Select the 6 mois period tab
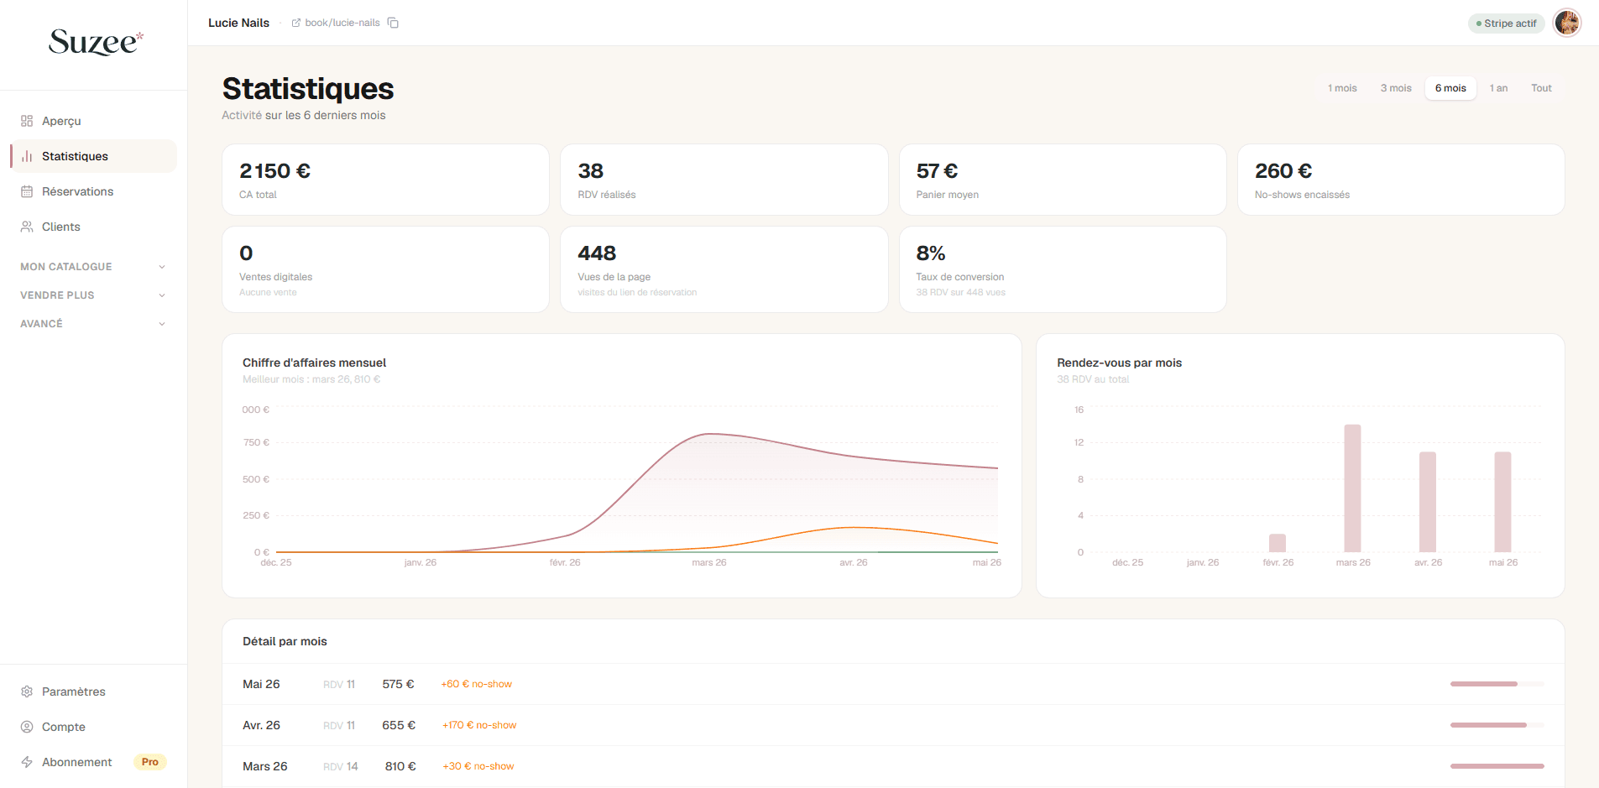 pyautogui.click(x=1450, y=88)
